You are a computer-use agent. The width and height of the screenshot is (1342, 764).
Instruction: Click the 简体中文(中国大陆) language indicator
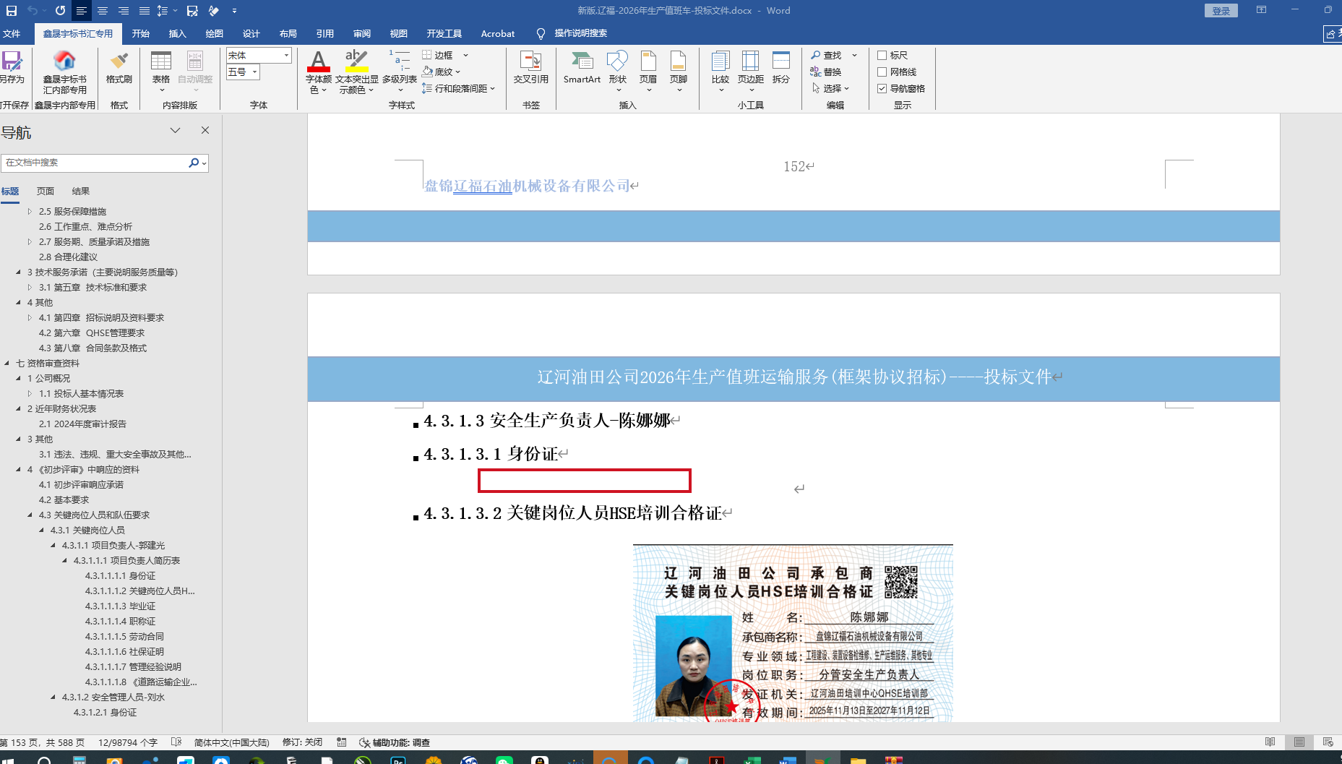[x=231, y=742]
